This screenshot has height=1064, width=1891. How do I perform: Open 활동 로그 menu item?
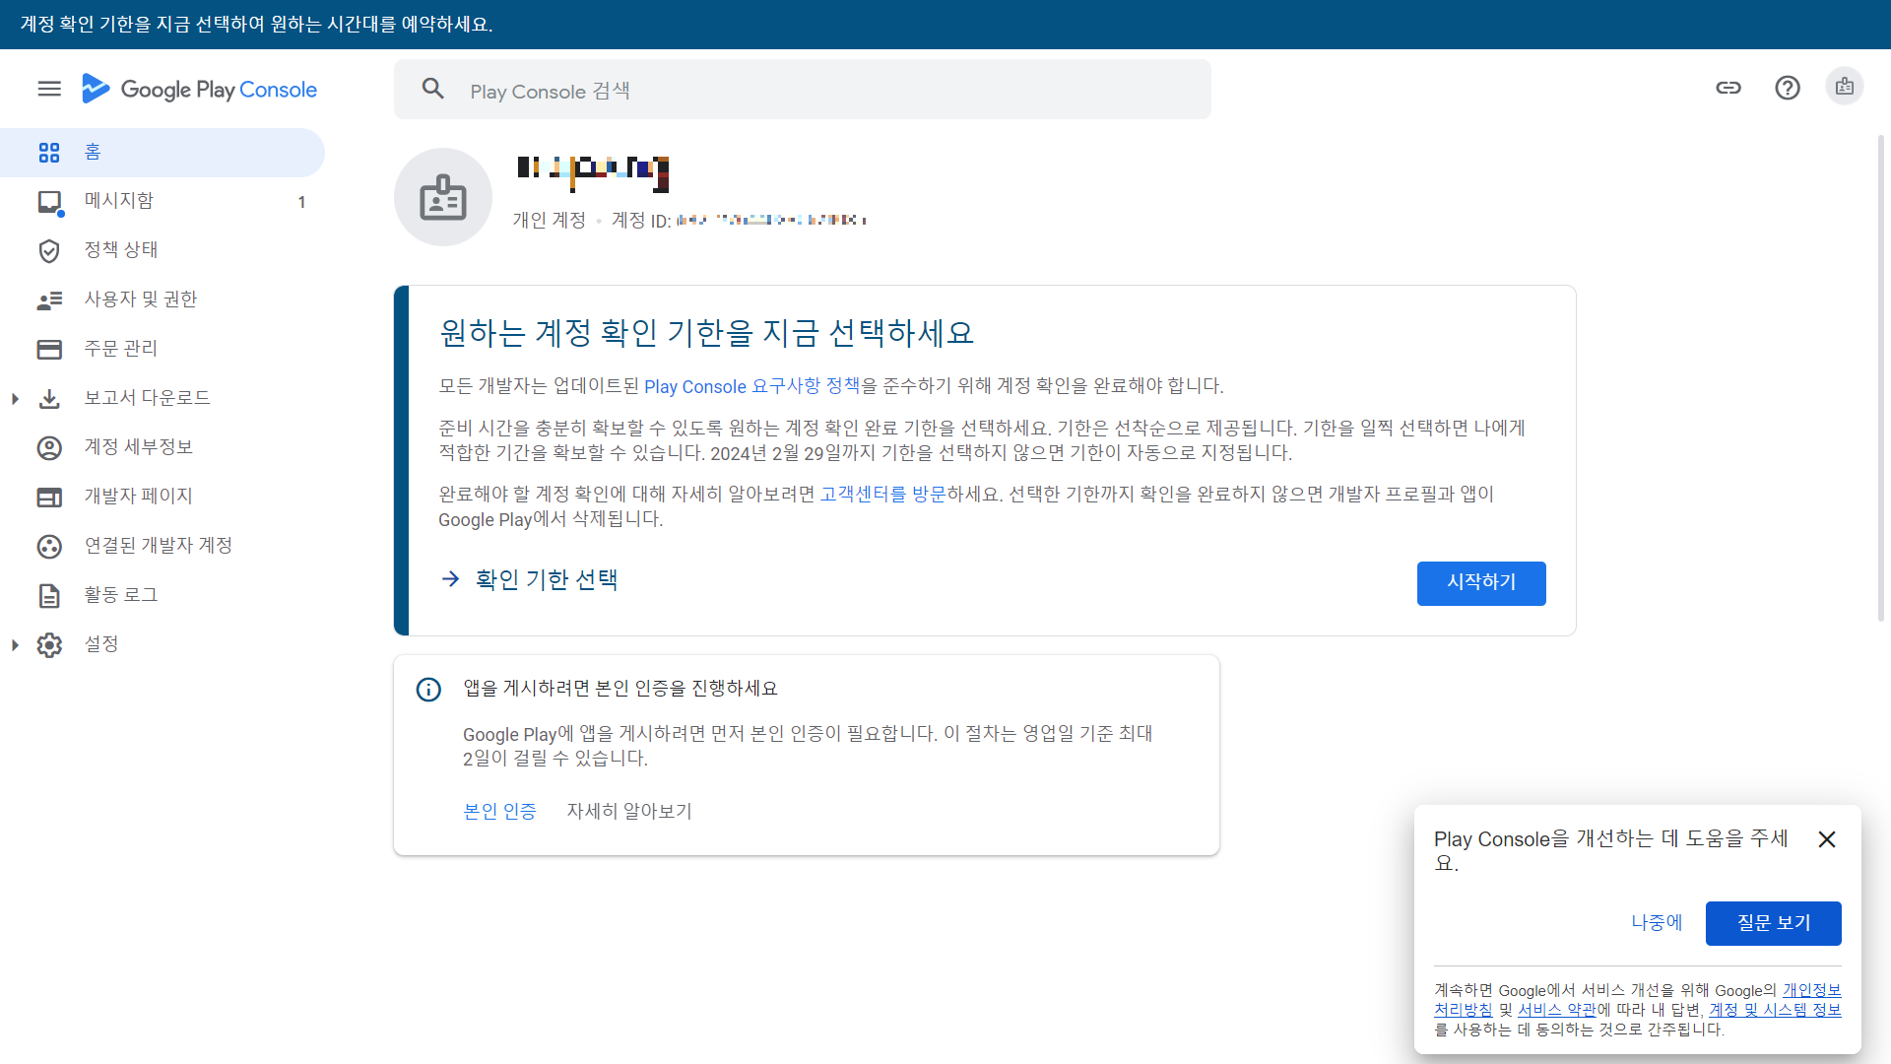[x=163, y=595]
